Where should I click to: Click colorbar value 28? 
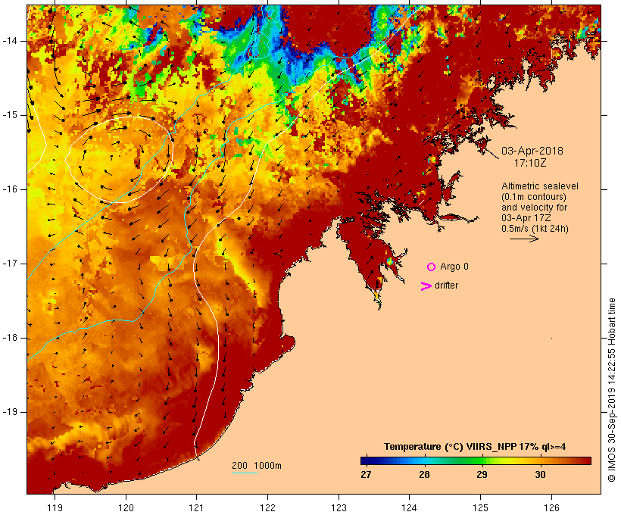(x=424, y=474)
